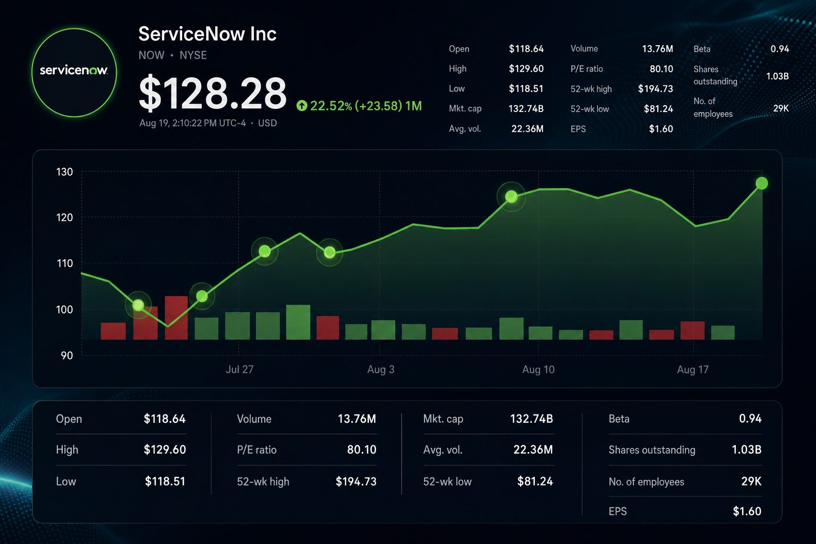Click $118.51 Low value in header stats
Screen dimensions: 816x544
526,89
